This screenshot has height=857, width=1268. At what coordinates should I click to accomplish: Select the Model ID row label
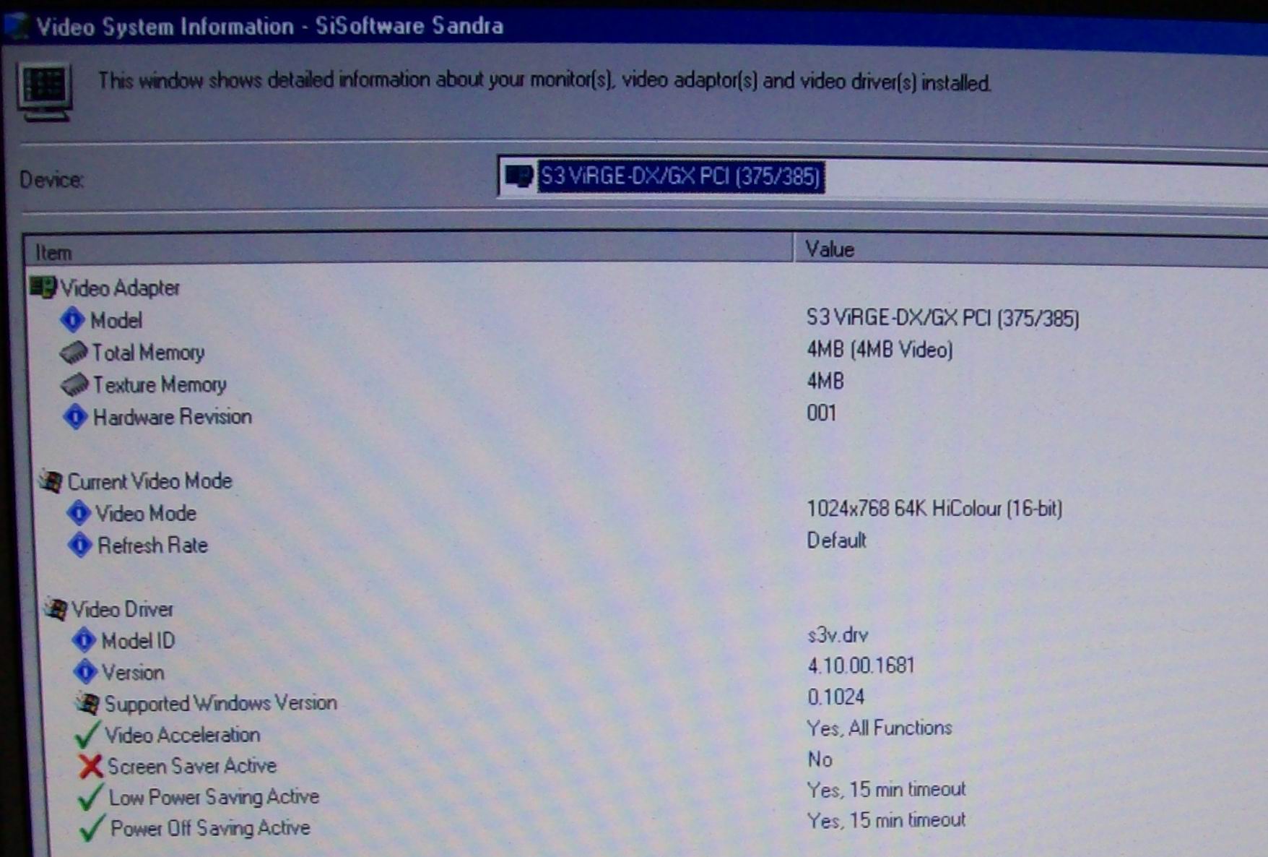click(x=138, y=641)
